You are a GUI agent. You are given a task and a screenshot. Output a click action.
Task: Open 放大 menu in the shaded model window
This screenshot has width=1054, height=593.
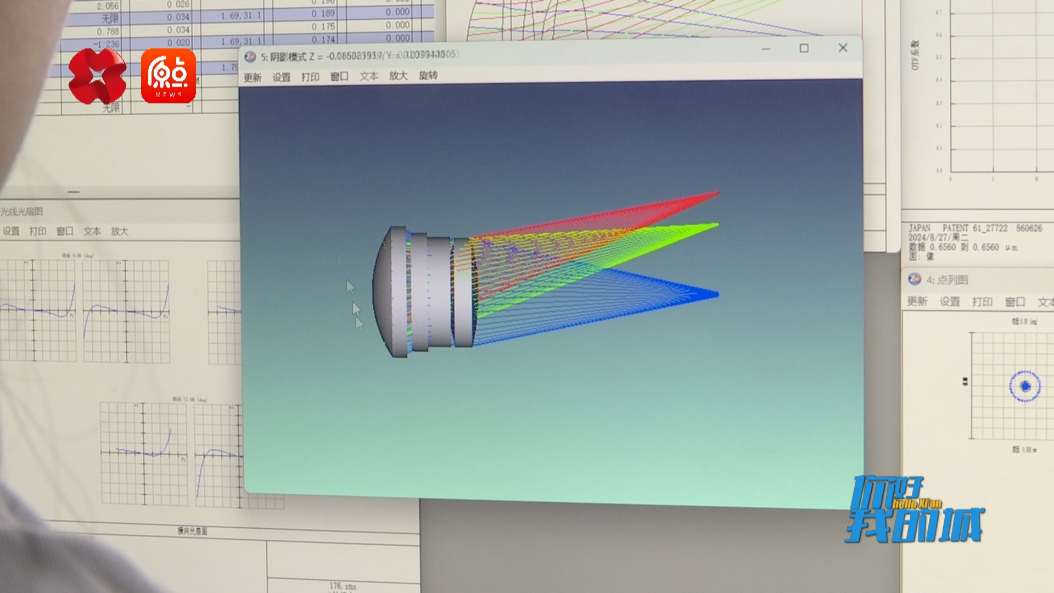[399, 76]
